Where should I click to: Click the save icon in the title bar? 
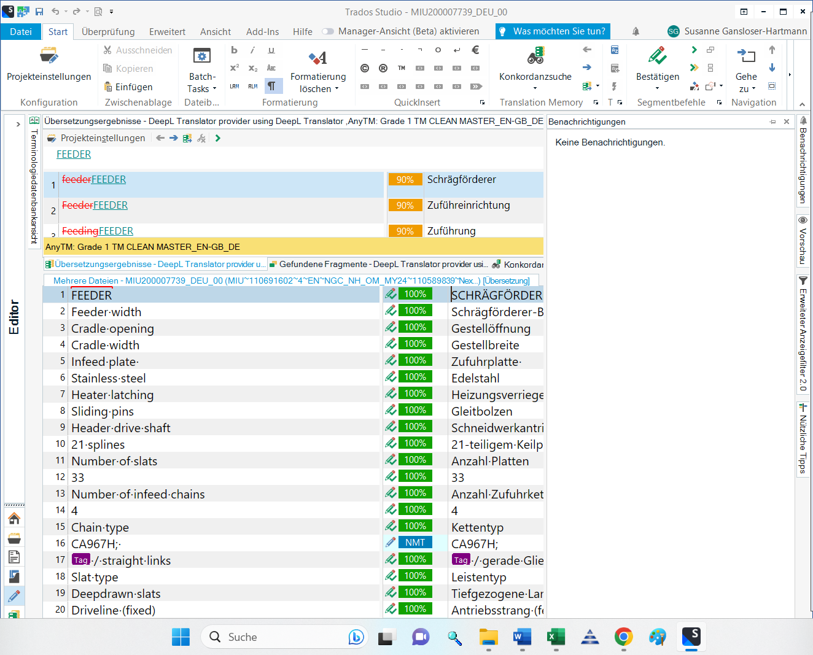[39, 12]
